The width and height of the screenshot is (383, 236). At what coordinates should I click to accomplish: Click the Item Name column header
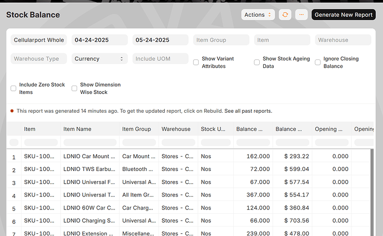click(90, 129)
